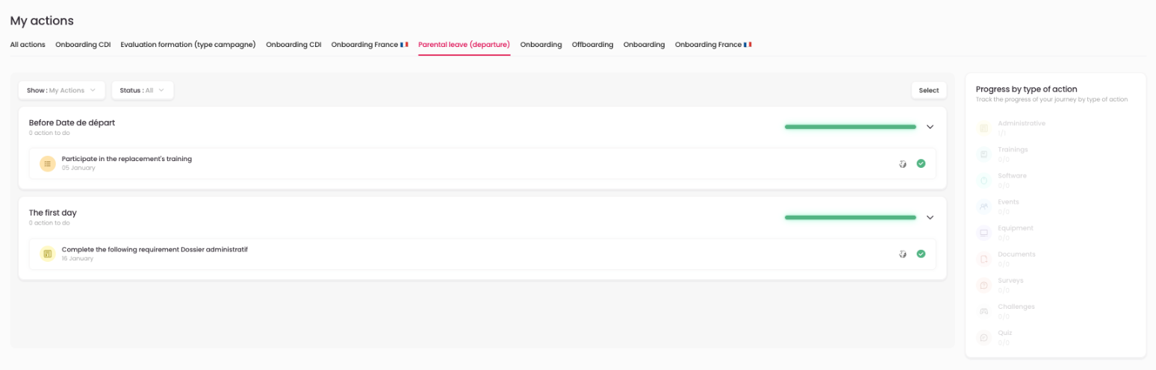
Task: Click the Administrative progress icon
Action: click(984, 128)
